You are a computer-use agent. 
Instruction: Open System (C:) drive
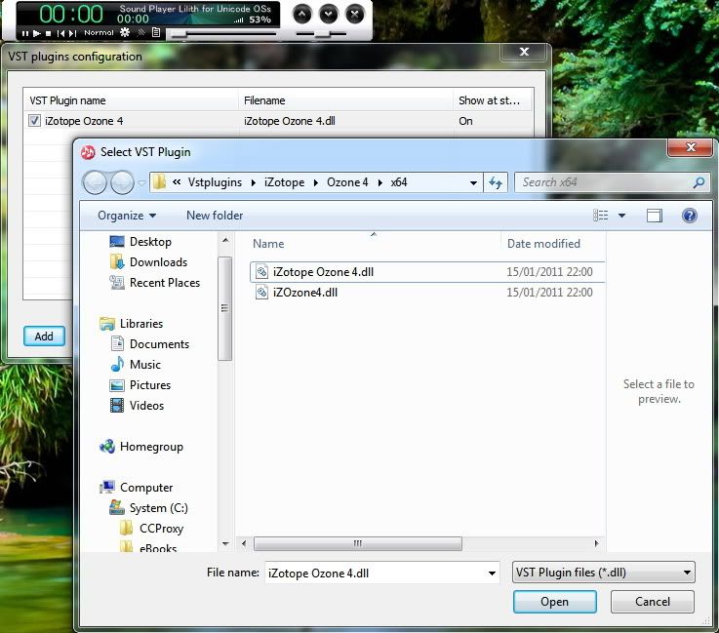click(x=148, y=508)
